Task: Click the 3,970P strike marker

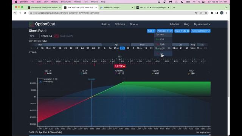Action: (120, 66)
